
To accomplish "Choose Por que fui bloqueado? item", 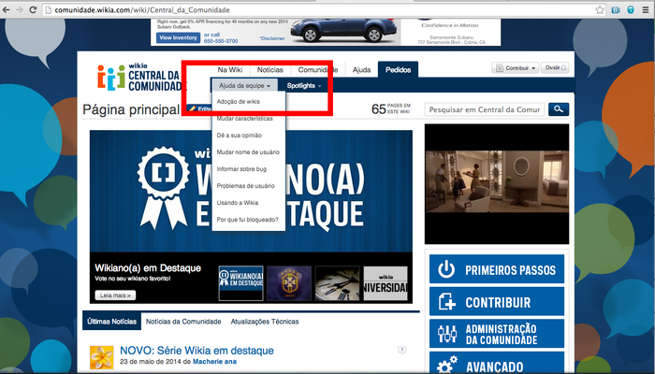I will click(249, 220).
